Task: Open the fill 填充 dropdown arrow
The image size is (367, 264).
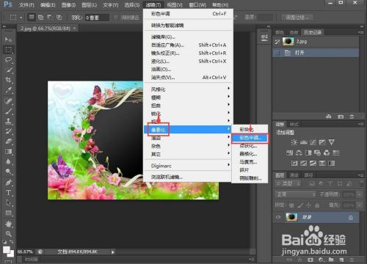Action: pyautogui.click(x=360, y=205)
